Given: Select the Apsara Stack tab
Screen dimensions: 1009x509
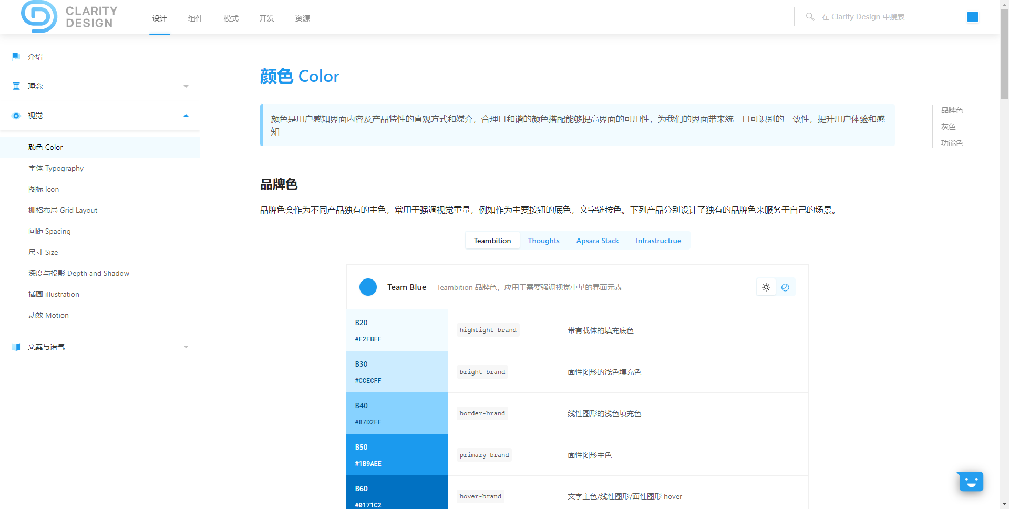Looking at the screenshot, I should 597,241.
